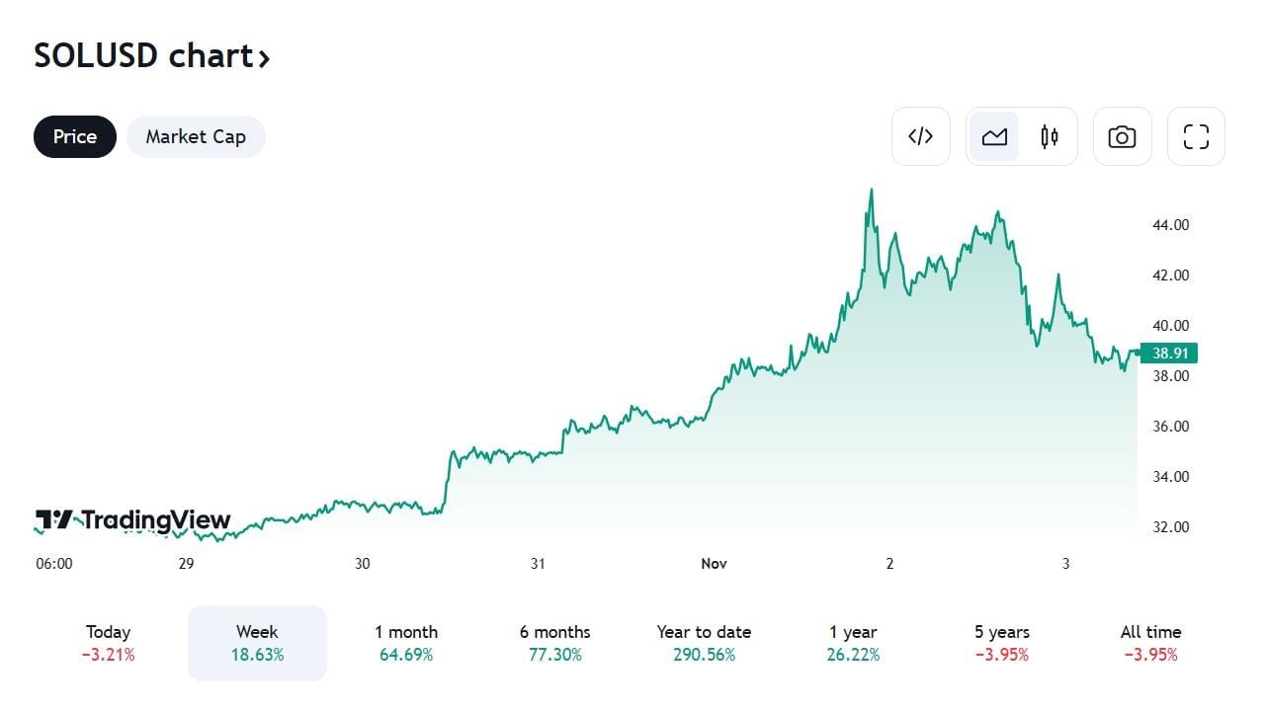Select the Price toggle
The height and width of the screenshot is (711, 1265).
(75, 136)
